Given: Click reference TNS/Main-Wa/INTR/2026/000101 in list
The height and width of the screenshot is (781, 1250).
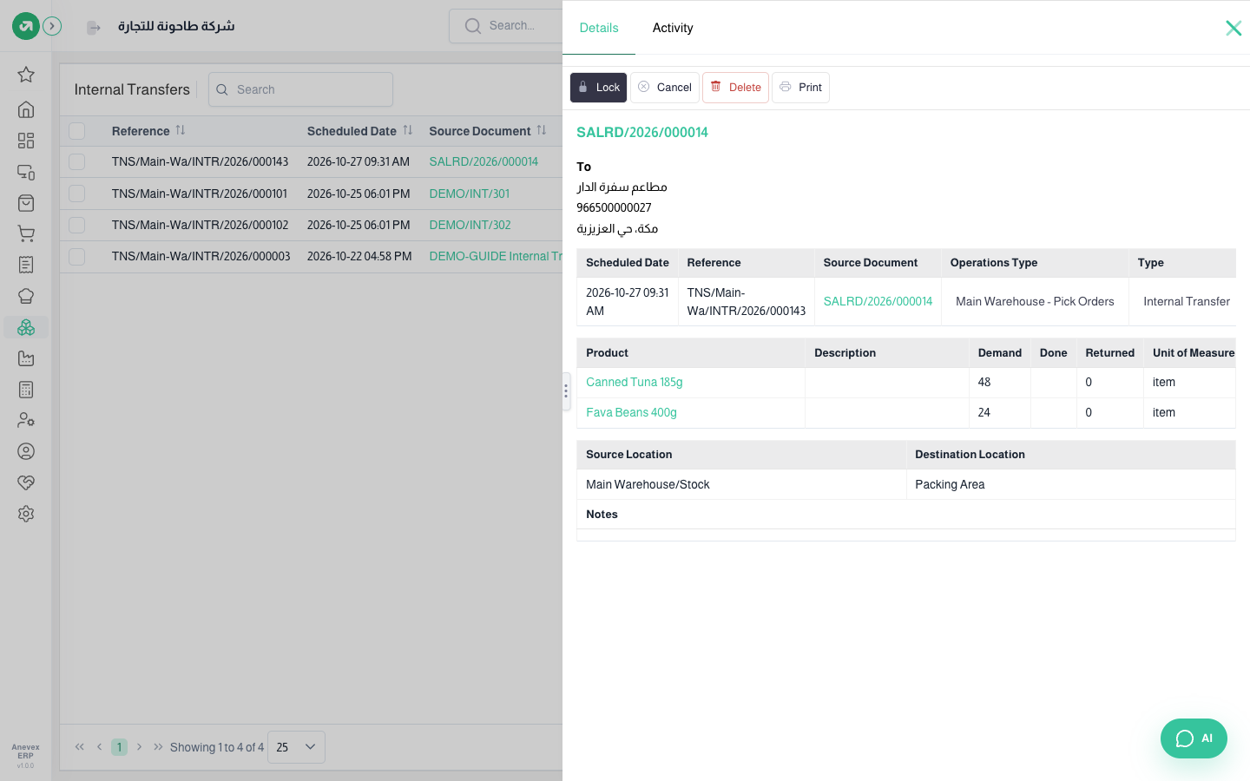Looking at the screenshot, I should click(200, 194).
